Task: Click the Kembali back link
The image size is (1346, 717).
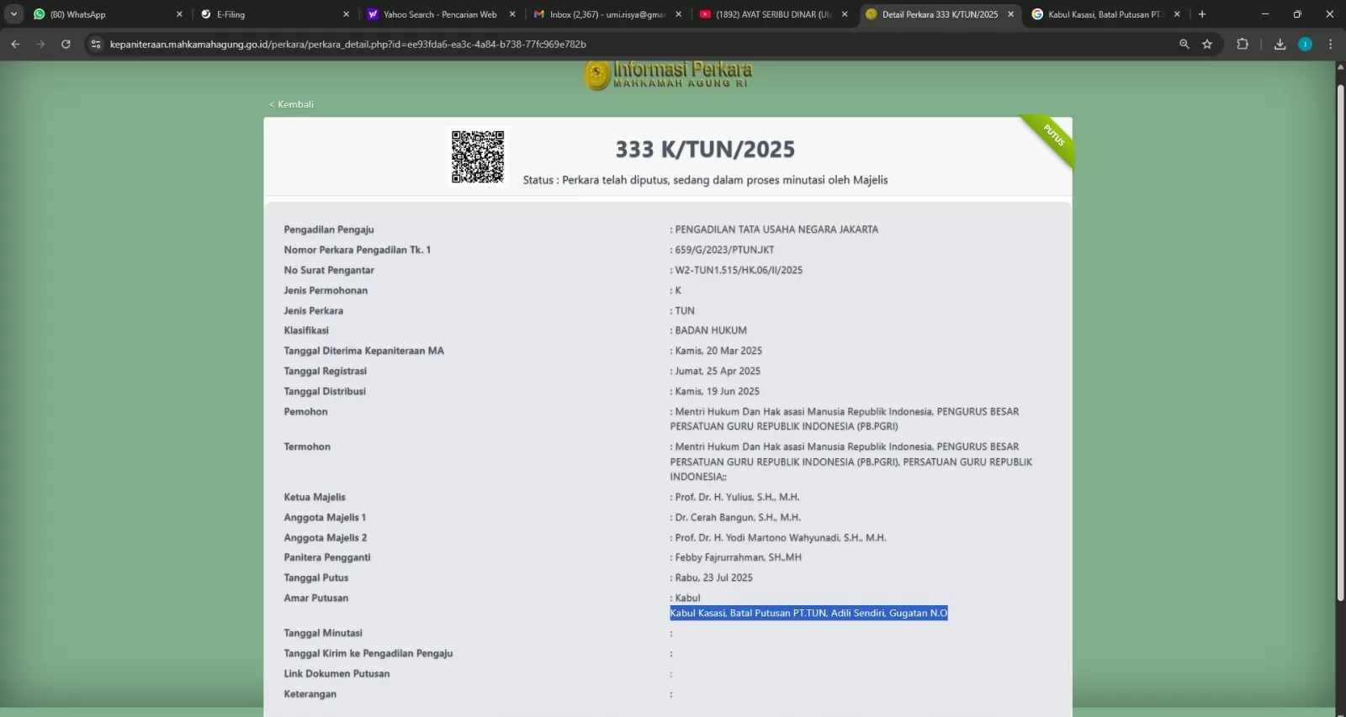Action: (x=291, y=104)
